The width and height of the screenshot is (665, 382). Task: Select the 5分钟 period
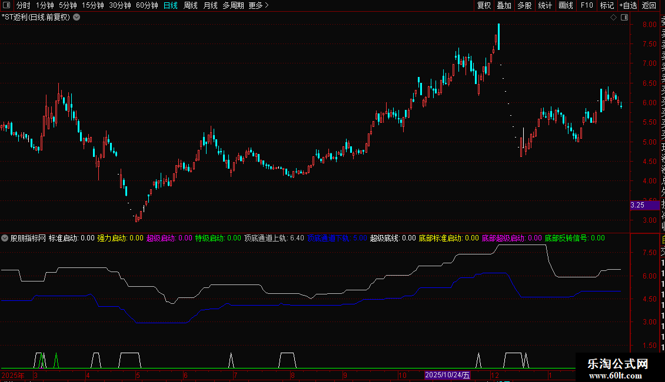pyautogui.click(x=68, y=5)
